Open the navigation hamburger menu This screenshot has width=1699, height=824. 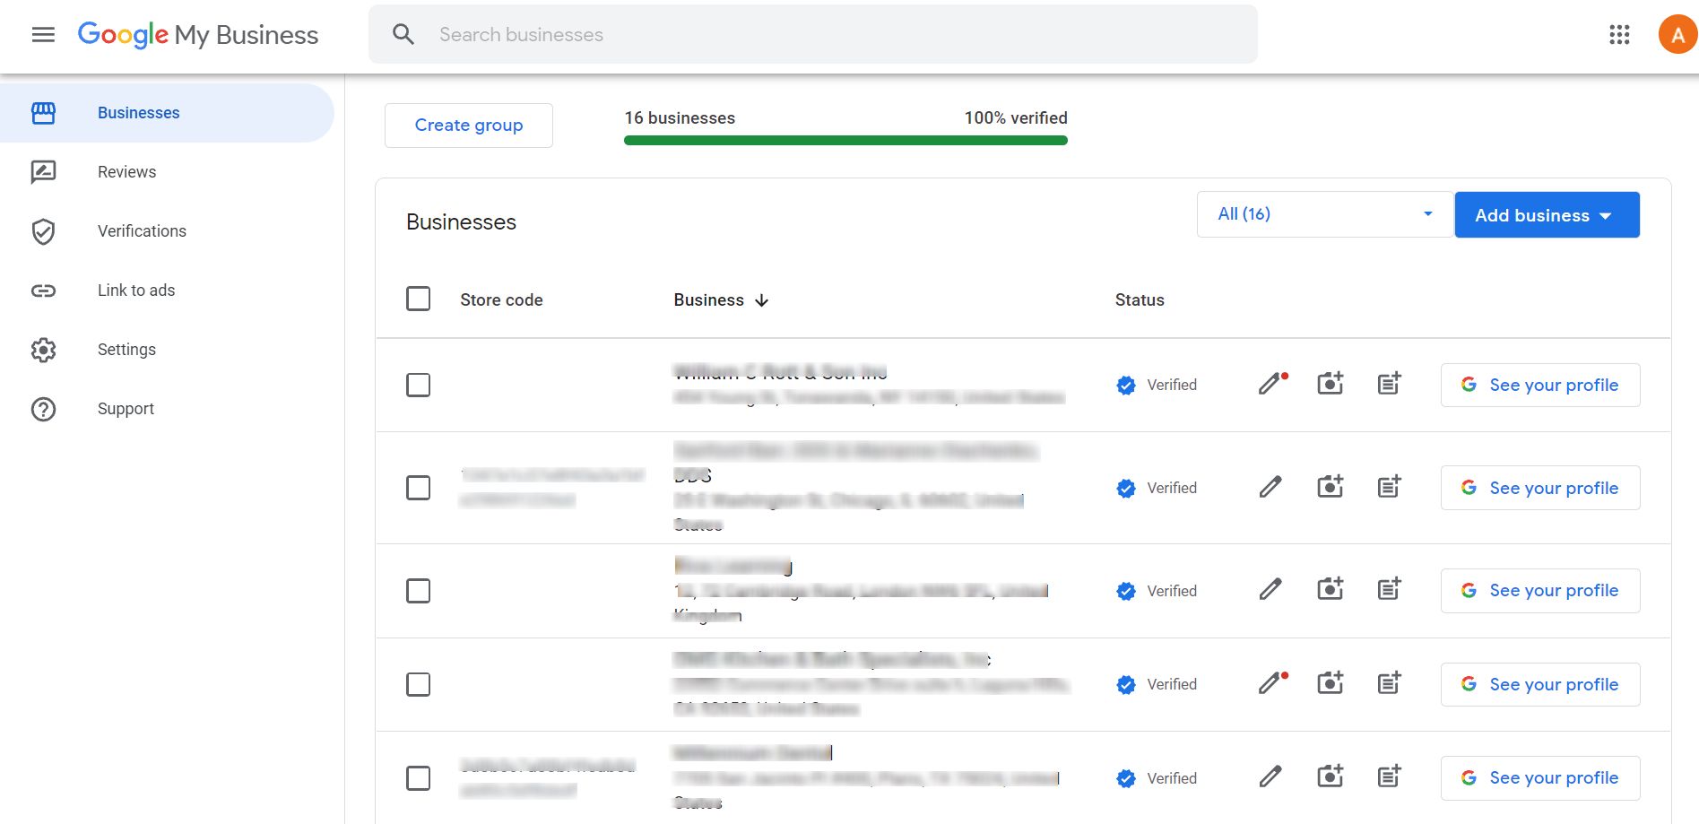42,34
